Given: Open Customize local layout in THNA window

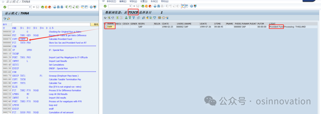Looking at the screenshot, I should tap(95, 7).
